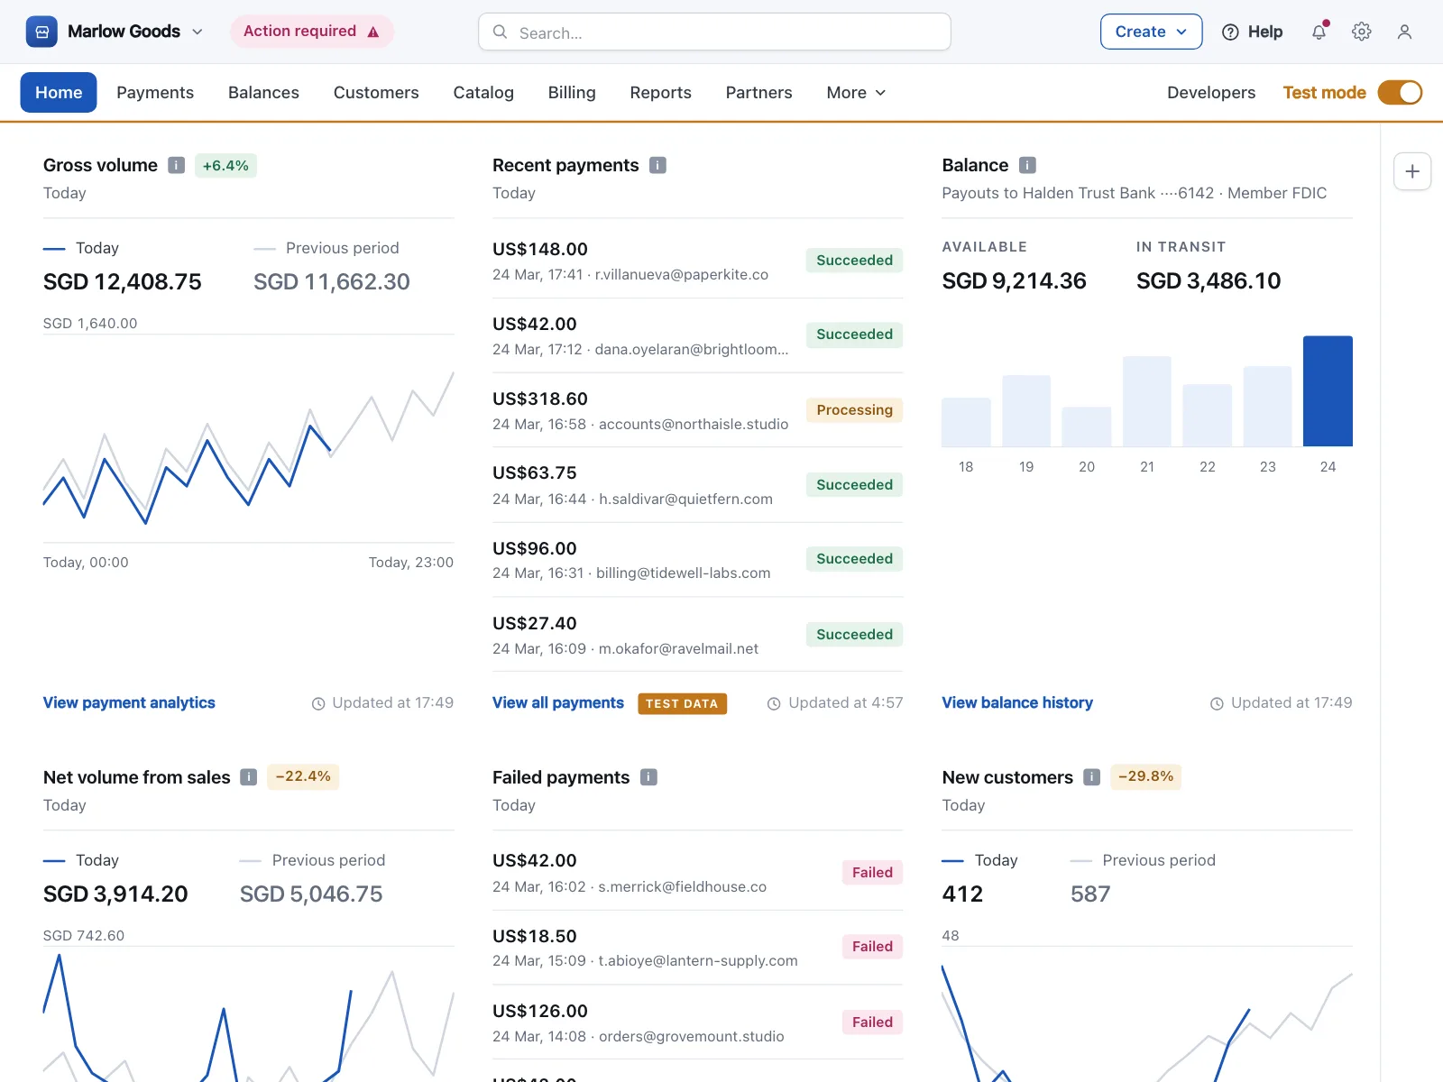
Task: Click today's gross volume SGD 12,408.75
Action: pyautogui.click(x=123, y=282)
